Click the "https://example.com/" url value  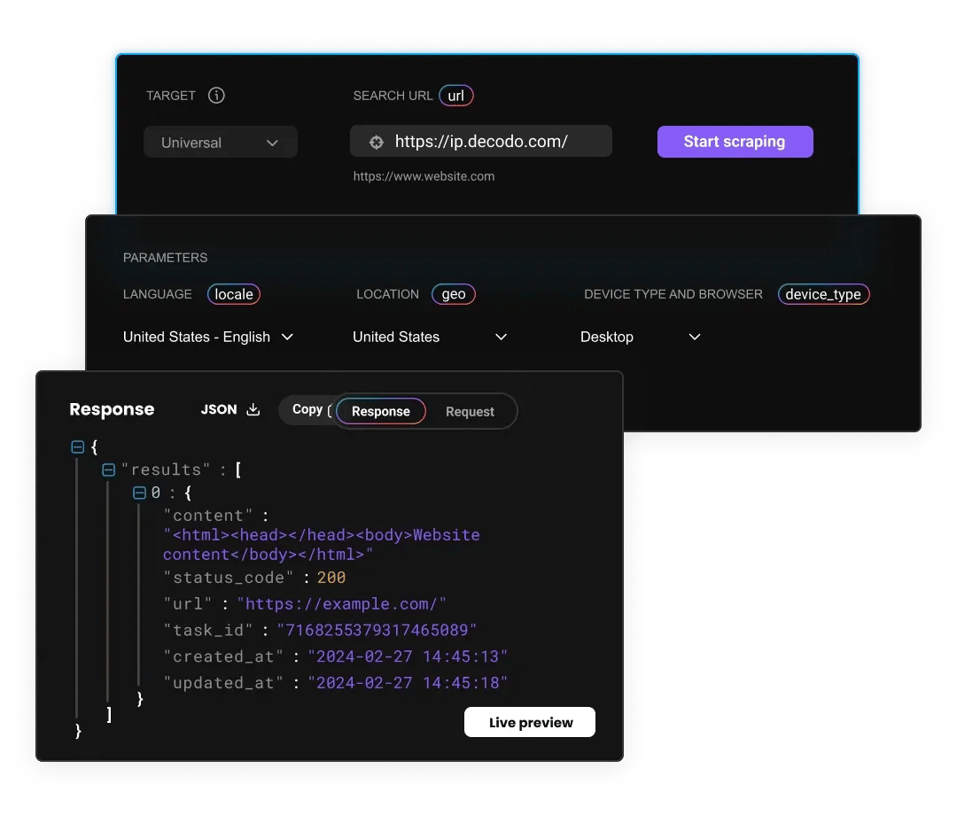[341, 604]
